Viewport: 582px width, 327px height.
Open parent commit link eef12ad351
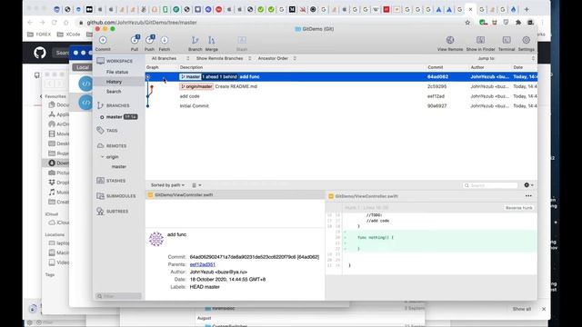pyautogui.click(x=203, y=264)
